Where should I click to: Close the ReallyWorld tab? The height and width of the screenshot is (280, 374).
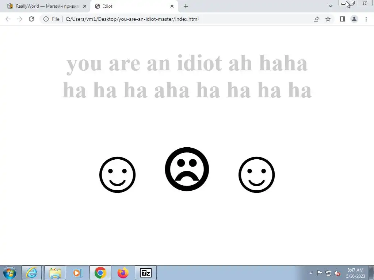coord(85,6)
